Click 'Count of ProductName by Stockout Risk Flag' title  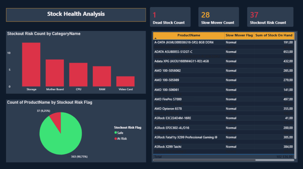tap(50, 103)
